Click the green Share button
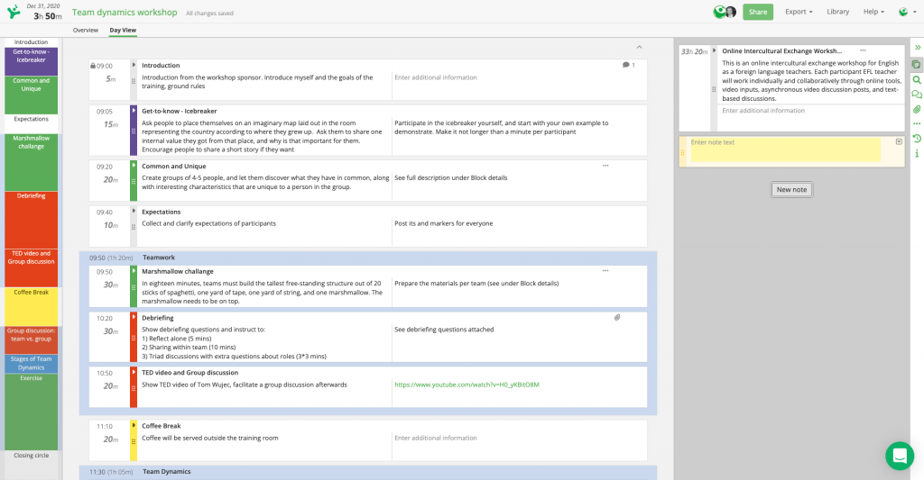Screen dimensions: 924x480 click(758, 12)
